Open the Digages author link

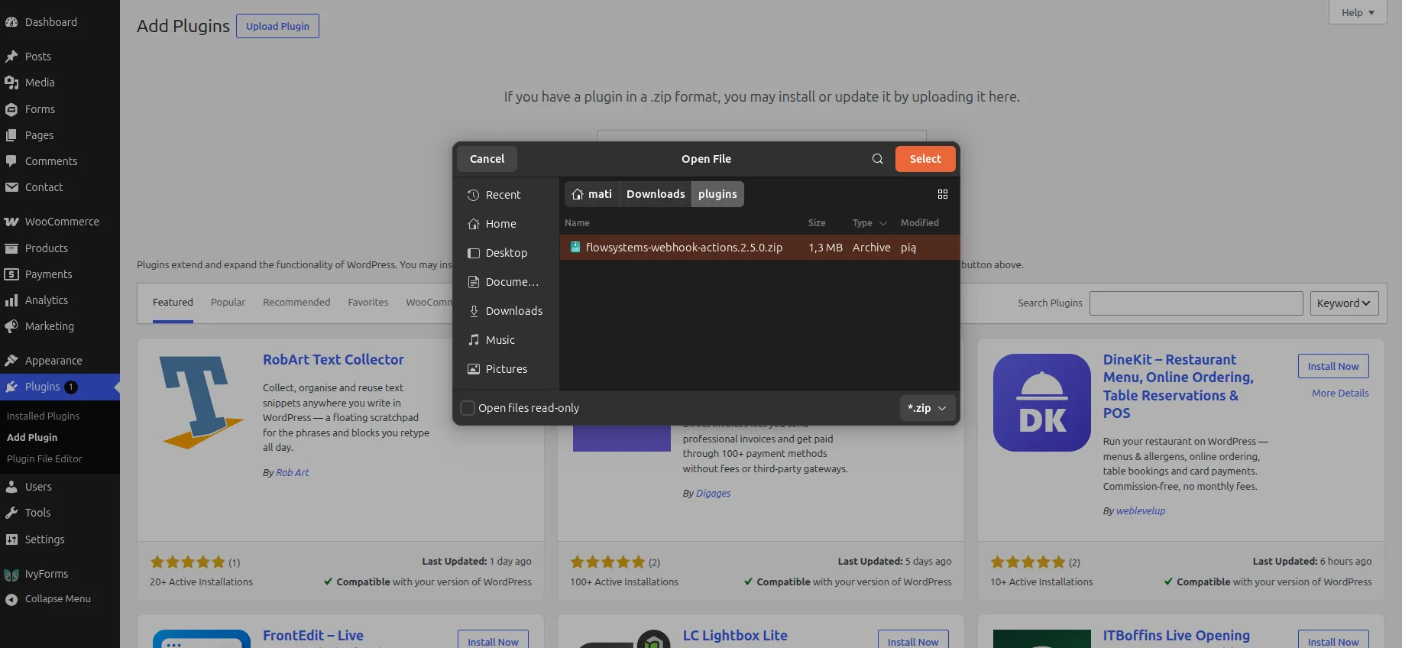pos(713,494)
